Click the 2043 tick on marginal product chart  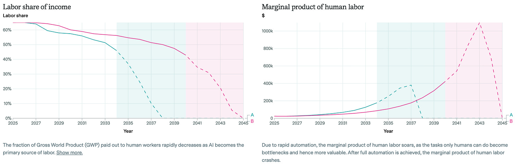pyautogui.click(x=479, y=123)
